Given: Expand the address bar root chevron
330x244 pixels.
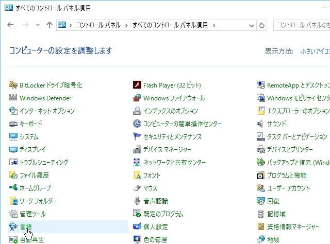Looking at the screenshot, I should (x=71, y=25).
